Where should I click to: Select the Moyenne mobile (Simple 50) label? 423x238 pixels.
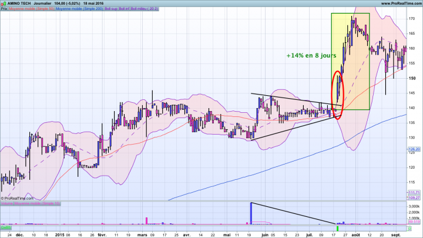click(x=32, y=9)
